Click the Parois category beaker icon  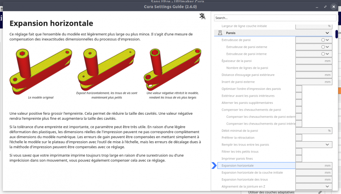coord(220,33)
